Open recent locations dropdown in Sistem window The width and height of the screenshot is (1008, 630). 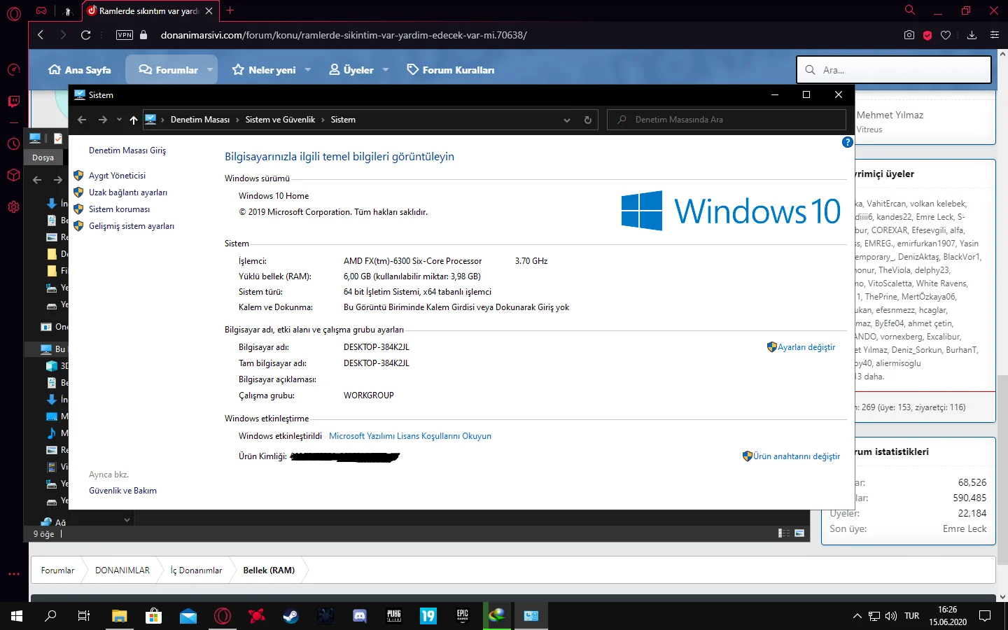[x=119, y=120]
